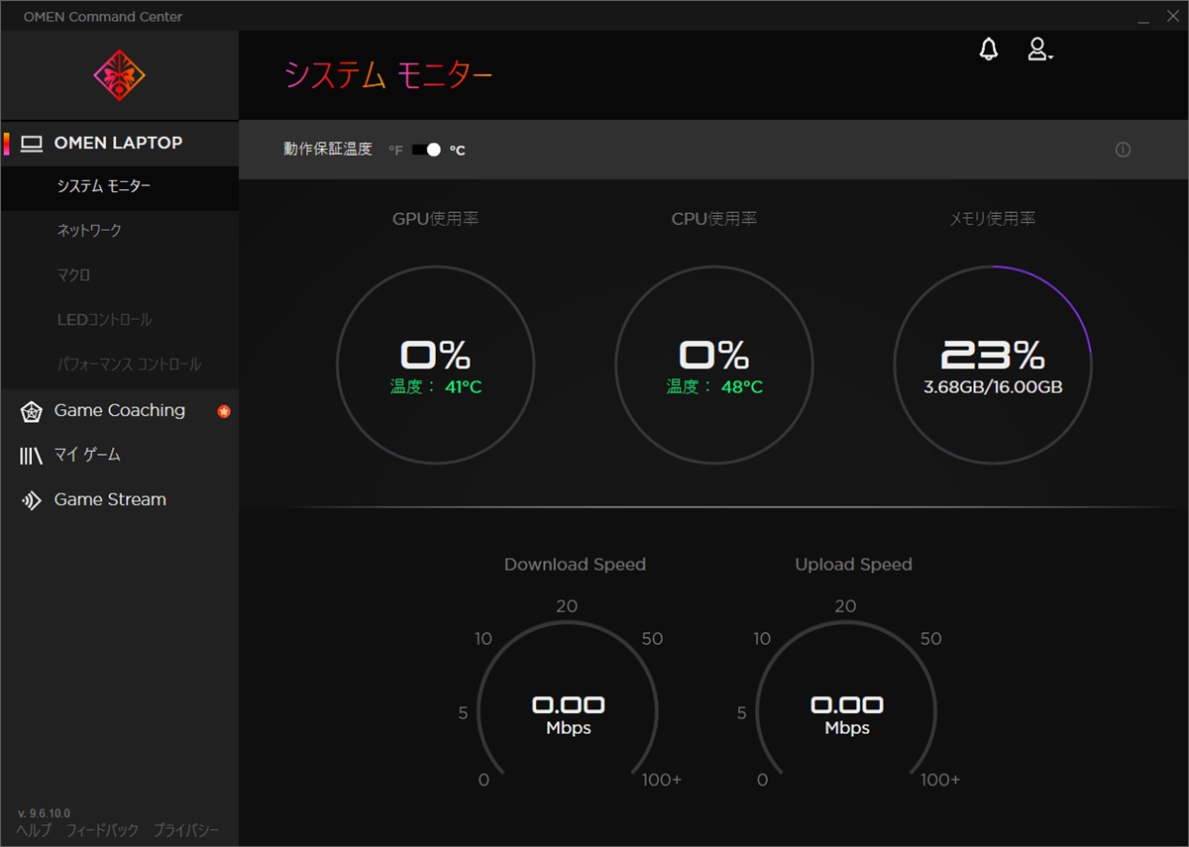Click the システム モニター page heading
The image size is (1189, 847).
(x=388, y=75)
